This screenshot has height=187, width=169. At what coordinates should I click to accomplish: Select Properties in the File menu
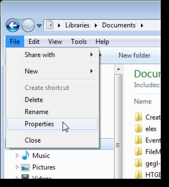click(53, 124)
